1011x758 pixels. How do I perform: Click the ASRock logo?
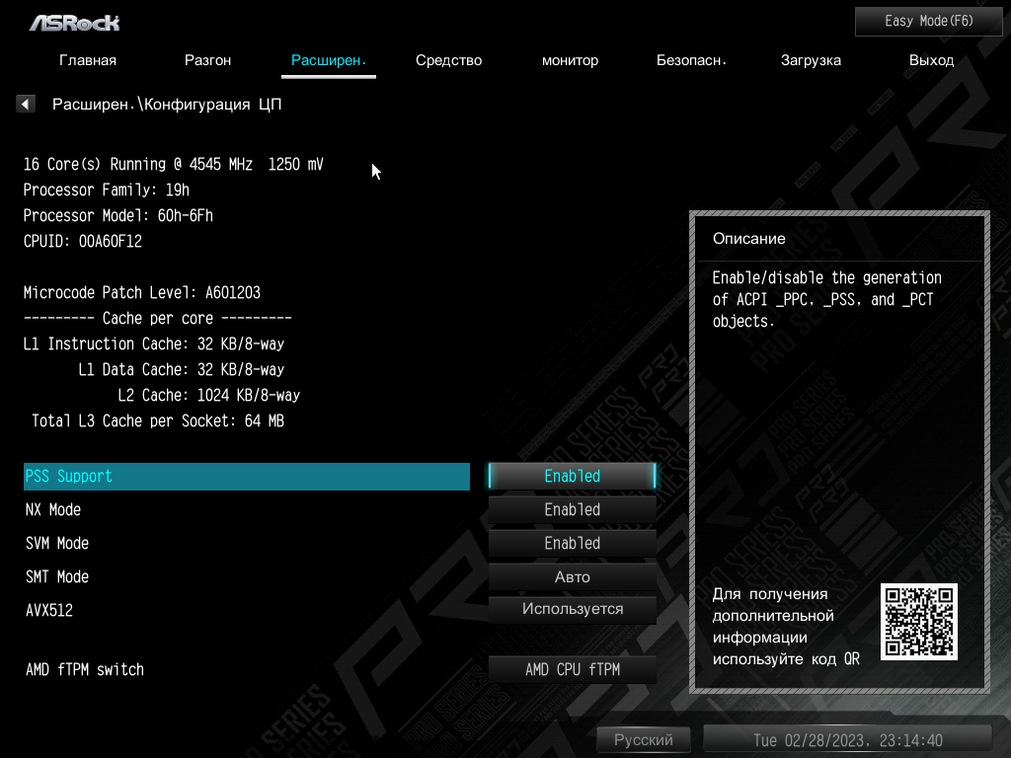click(74, 24)
